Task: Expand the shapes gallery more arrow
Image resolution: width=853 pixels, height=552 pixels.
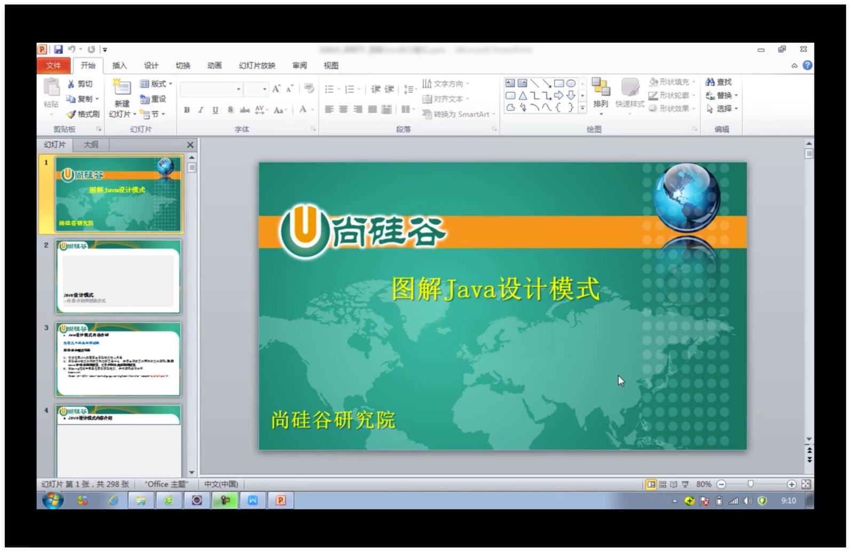Action: click(x=582, y=108)
